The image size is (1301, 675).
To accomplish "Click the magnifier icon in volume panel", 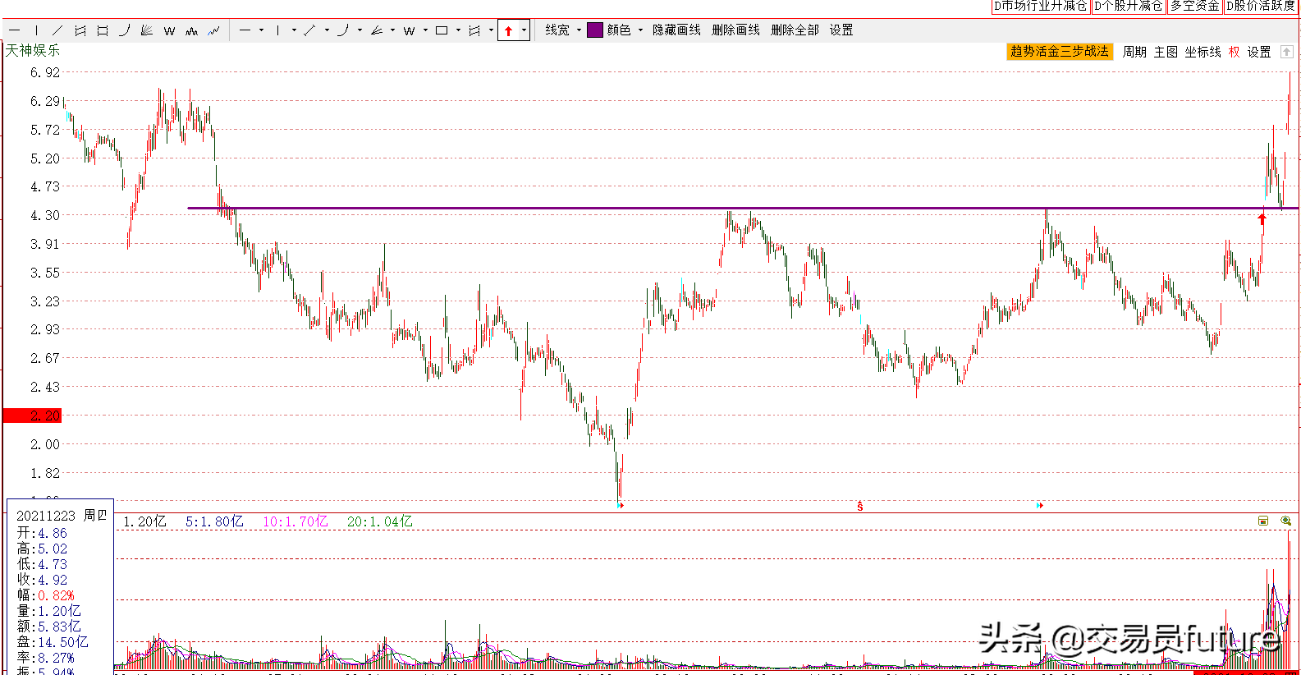I will point(1285,521).
